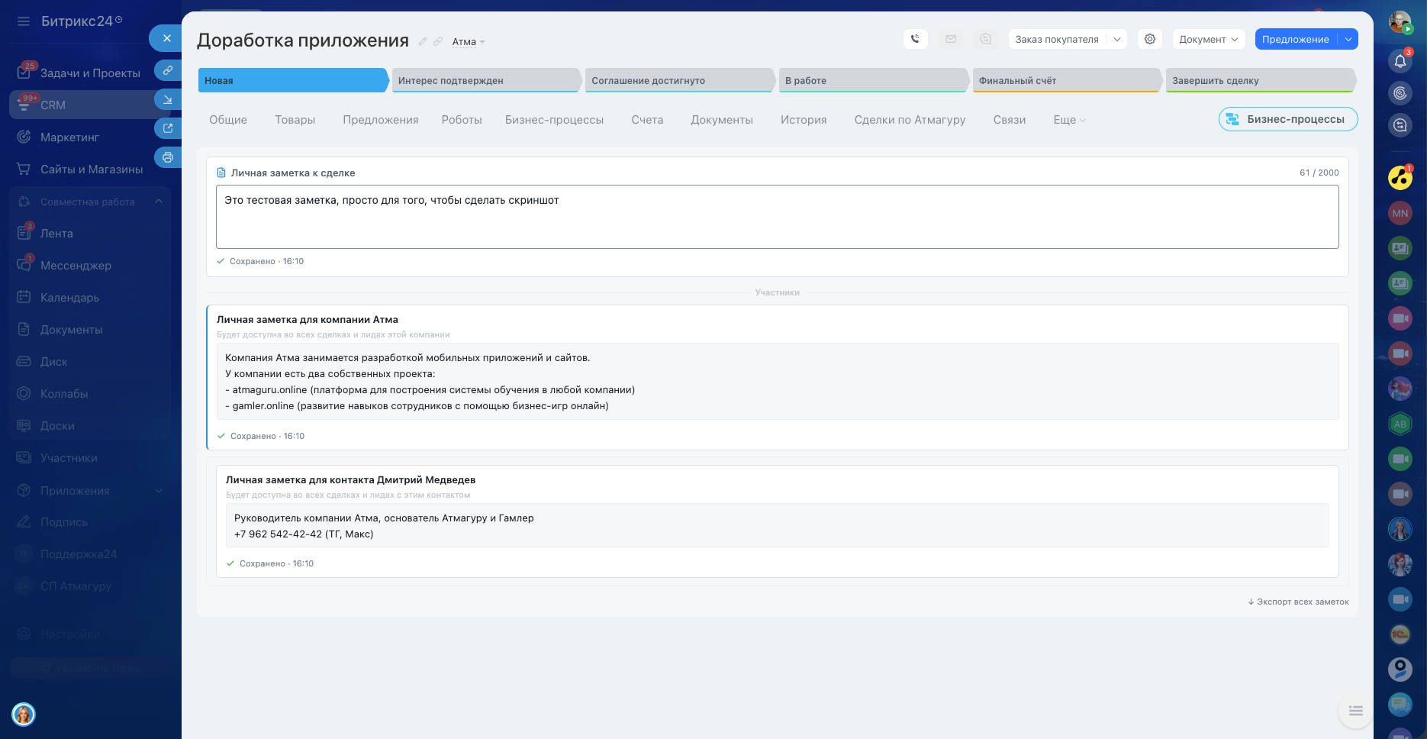The height and width of the screenshot is (739, 1427).
Task: Open the notifications bell icon
Action: tap(1400, 61)
